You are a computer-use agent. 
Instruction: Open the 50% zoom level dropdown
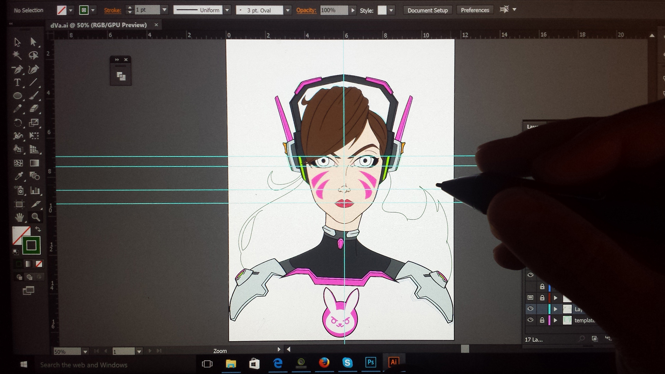click(85, 351)
